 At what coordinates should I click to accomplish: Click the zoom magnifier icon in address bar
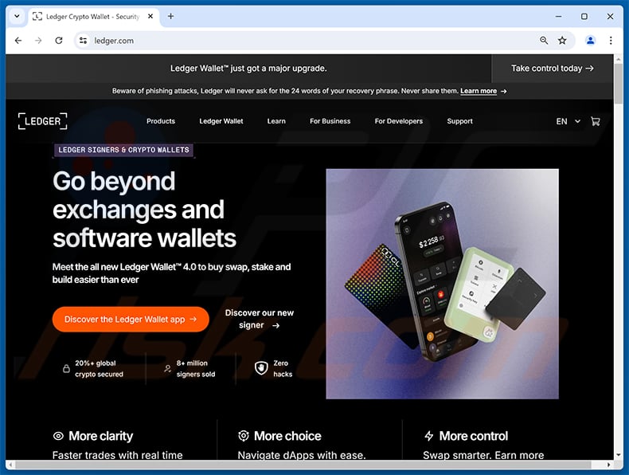coord(544,41)
